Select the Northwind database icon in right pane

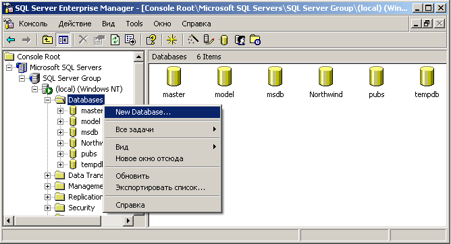(325, 76)
